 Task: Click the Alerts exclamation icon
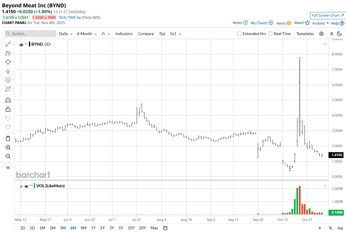pos(289,23)
